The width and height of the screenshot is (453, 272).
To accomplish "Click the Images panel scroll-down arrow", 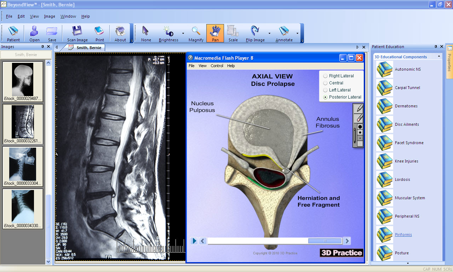I will click(x=48, y=262).
